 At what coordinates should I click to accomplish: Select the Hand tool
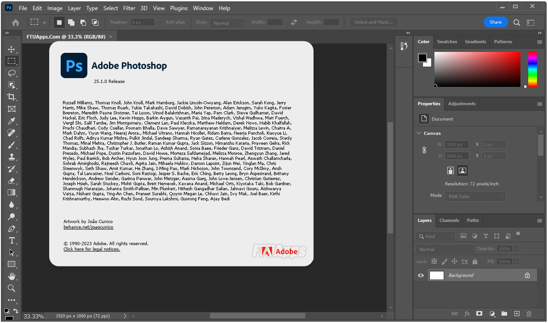pos(11,276)
